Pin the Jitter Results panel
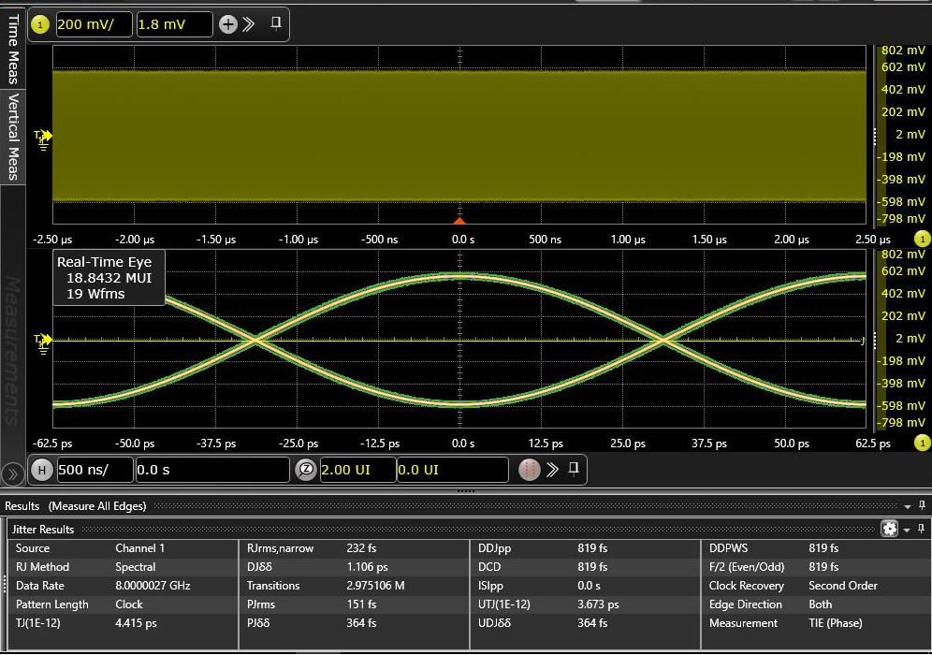The width and height of the screenshot is (932, 655). 921,529
